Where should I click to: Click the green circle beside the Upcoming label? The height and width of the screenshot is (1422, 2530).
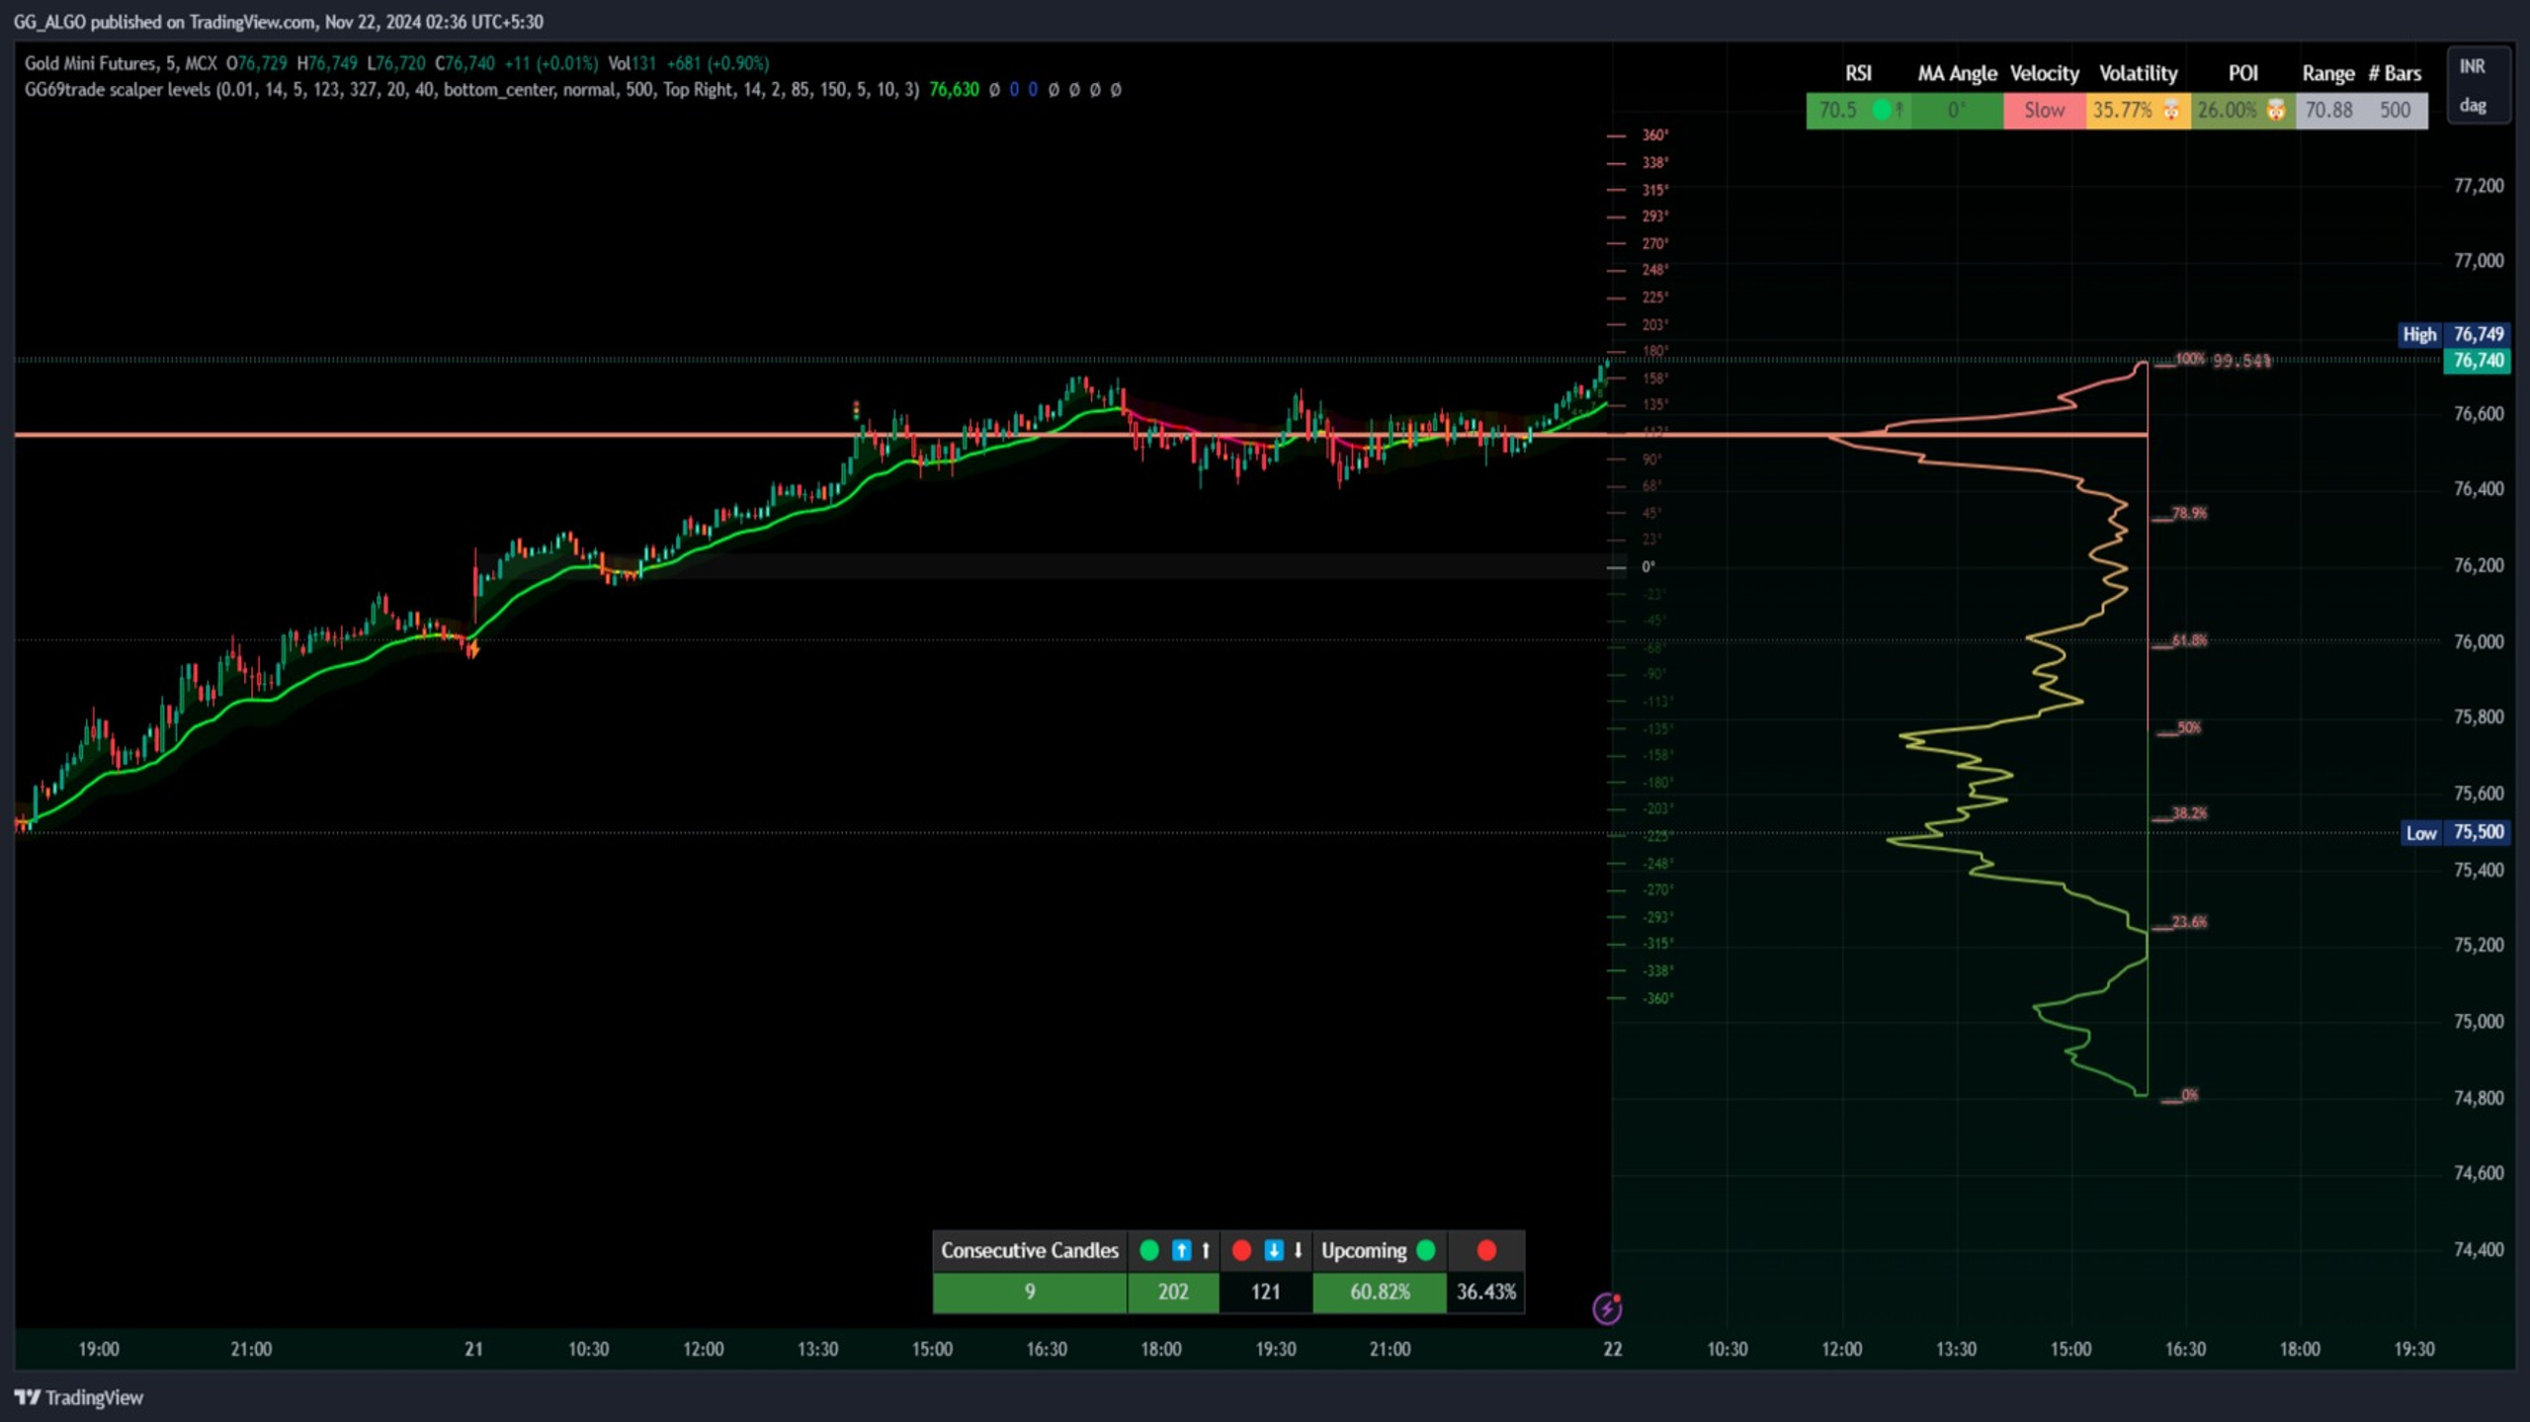click(x=1425, y=1250)
